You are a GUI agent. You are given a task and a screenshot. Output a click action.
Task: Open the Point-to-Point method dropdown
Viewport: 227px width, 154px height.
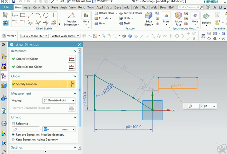click(x=59, y=101)
